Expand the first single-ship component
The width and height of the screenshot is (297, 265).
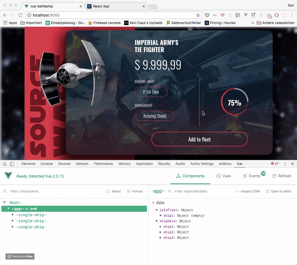click(13, 215)
